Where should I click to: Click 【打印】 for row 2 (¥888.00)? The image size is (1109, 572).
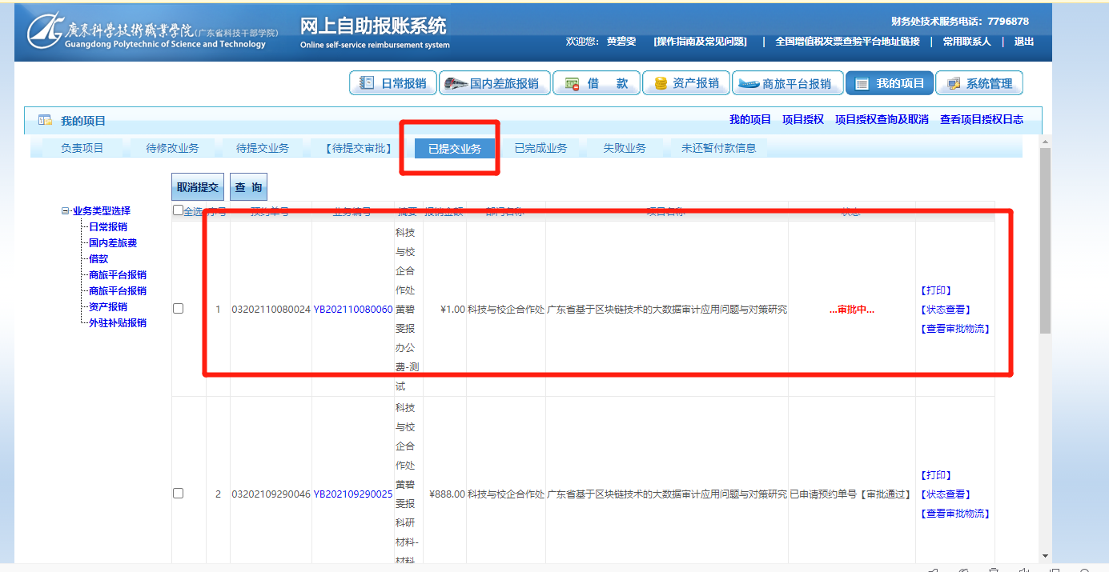936,475
